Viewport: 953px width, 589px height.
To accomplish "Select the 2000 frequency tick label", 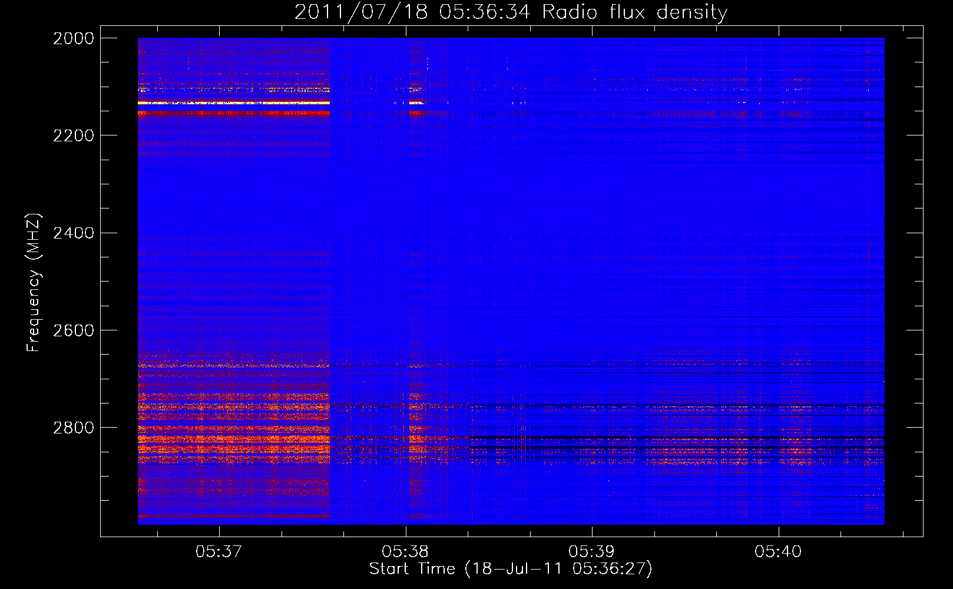I will click(x=74, y=38).
